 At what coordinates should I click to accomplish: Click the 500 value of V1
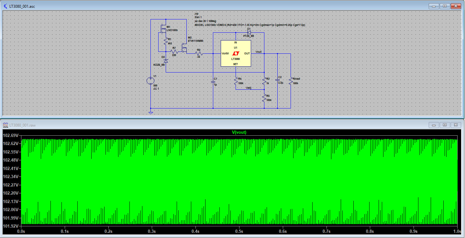155,85
